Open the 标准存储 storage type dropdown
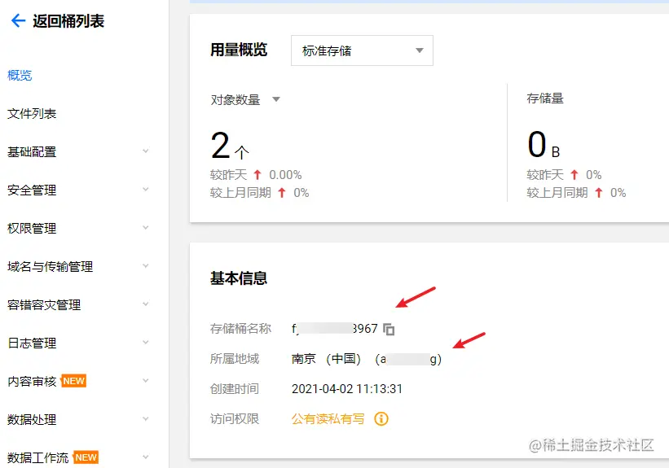 (362, 50)
